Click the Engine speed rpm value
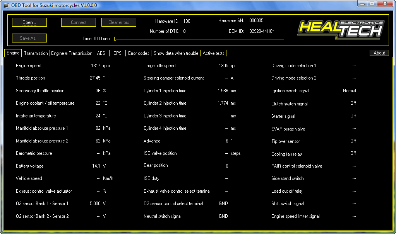The height and width of the screenshot is (234, 396). point(96,66)
